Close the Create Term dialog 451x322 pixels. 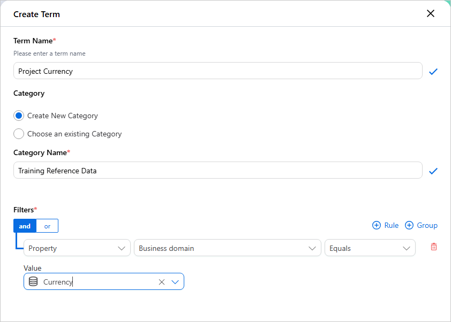(430, 13)
